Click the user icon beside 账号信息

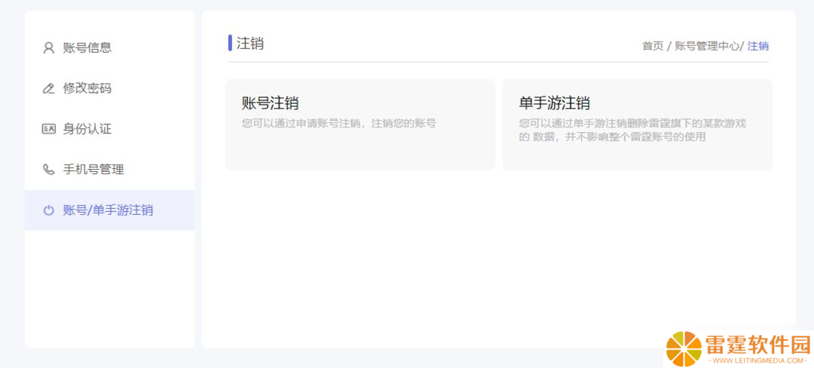[48, 48]
